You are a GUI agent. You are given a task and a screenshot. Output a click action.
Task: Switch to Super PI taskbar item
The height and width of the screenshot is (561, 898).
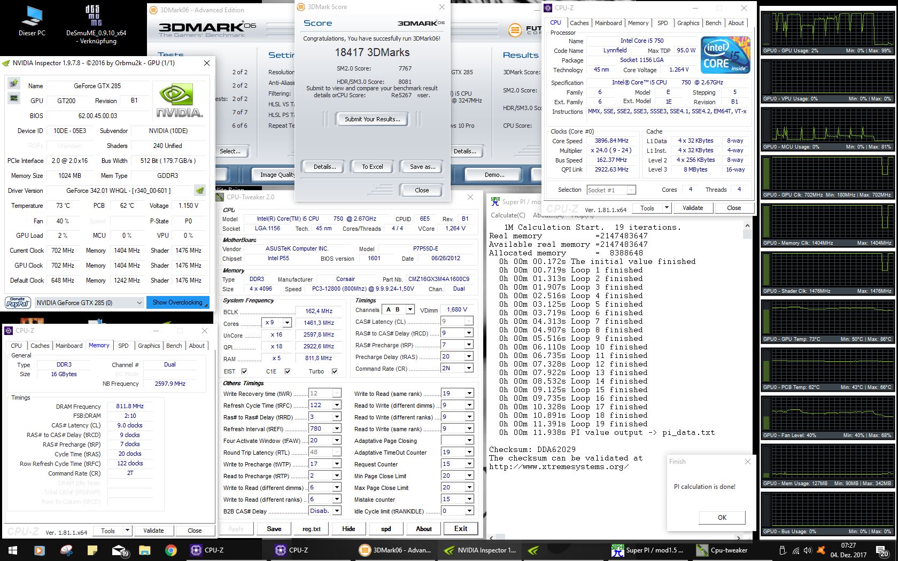pos(647,550)
